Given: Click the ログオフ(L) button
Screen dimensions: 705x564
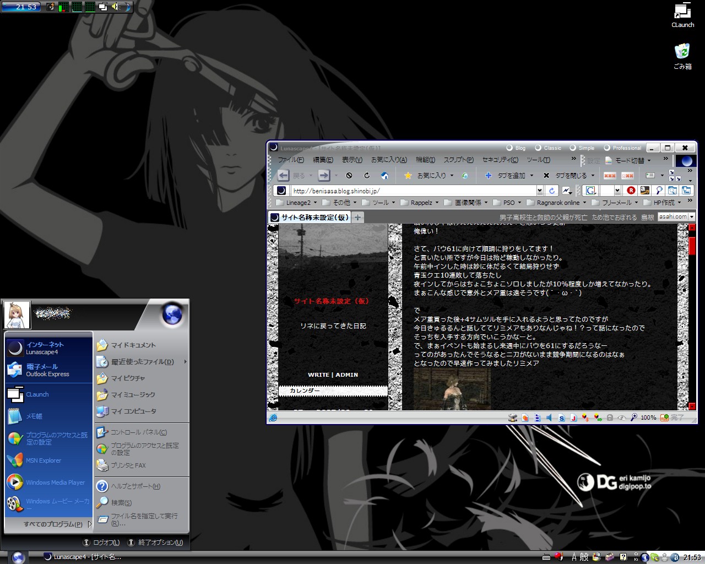Looking at the screenshot, I should [x=101, y=543].
